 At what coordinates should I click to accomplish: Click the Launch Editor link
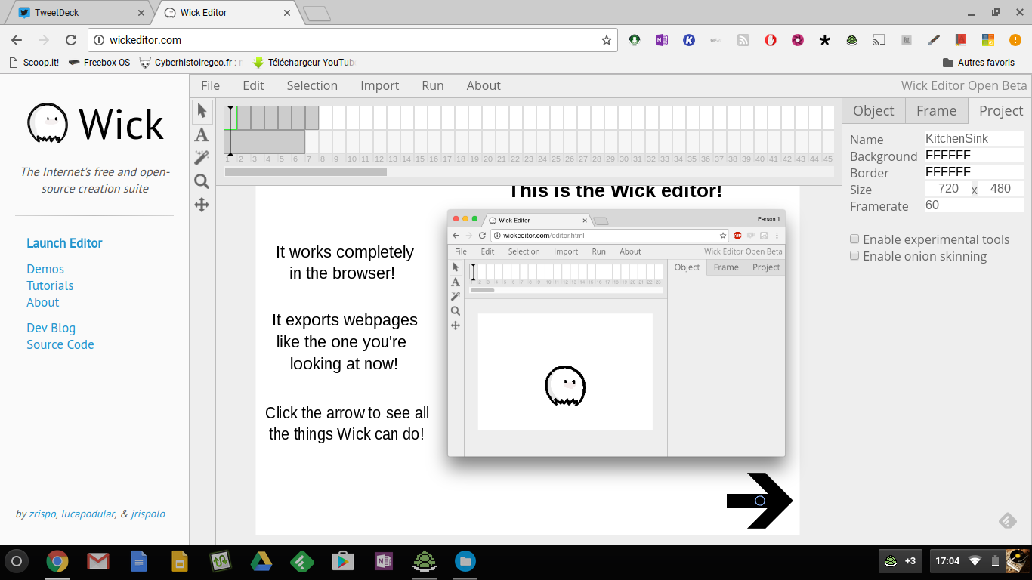point(64,243)
